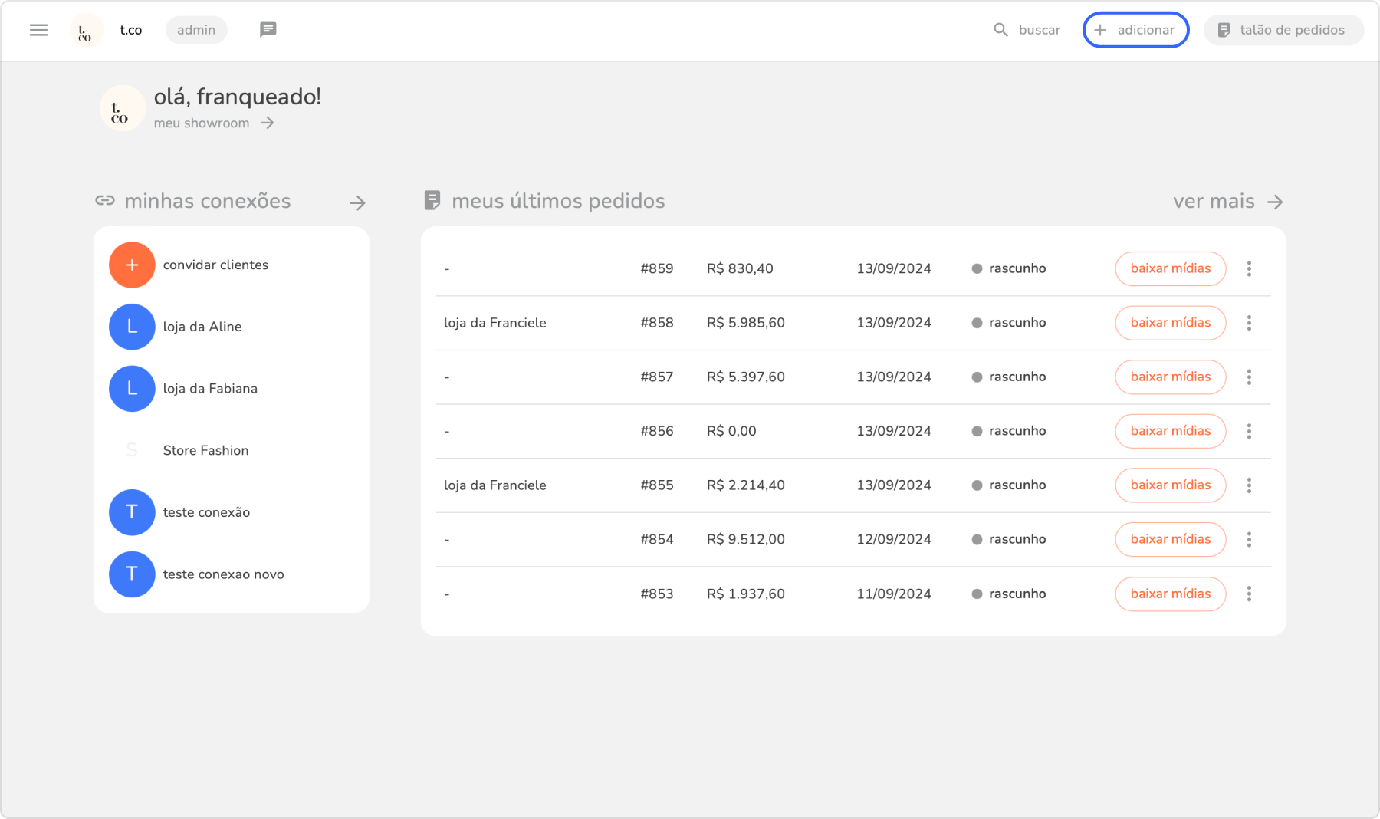Open order #855 from loja da Franciele
1380x819 pixels.
(x=657, y=485)
